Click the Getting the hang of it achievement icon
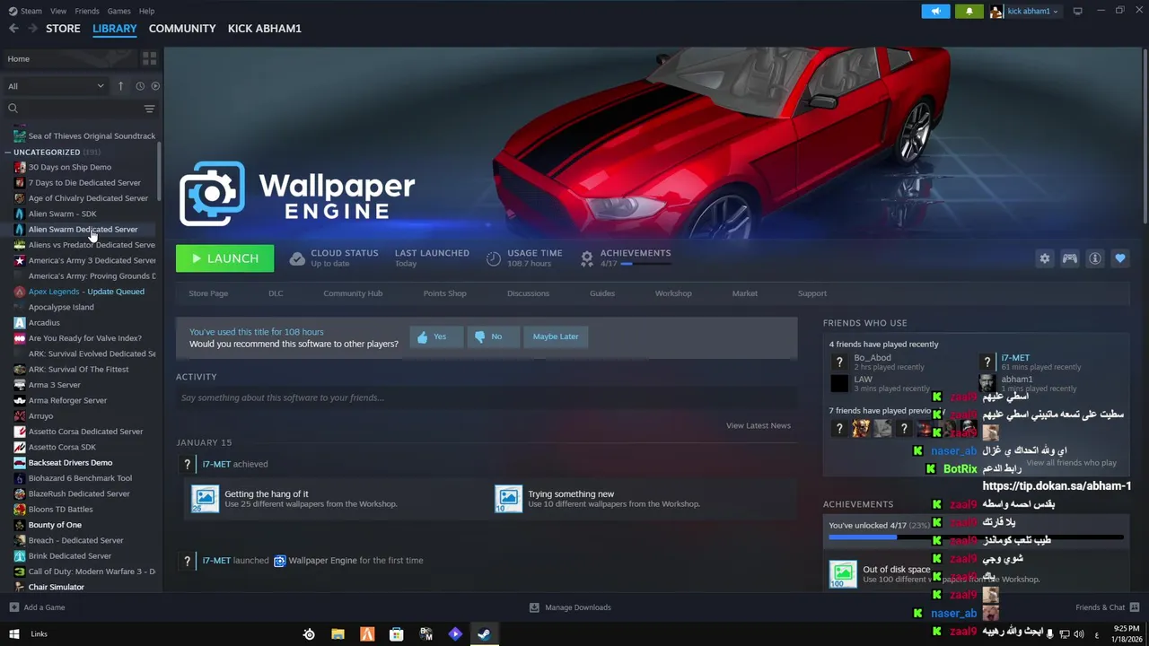Screen dimensions: 1149x646 point(205,499)
